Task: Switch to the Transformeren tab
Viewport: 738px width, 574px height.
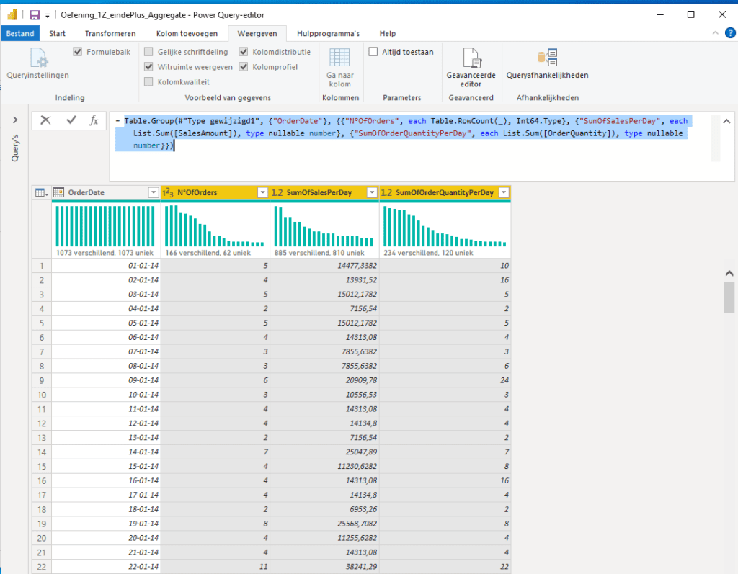Action: (x=110, y=33)
